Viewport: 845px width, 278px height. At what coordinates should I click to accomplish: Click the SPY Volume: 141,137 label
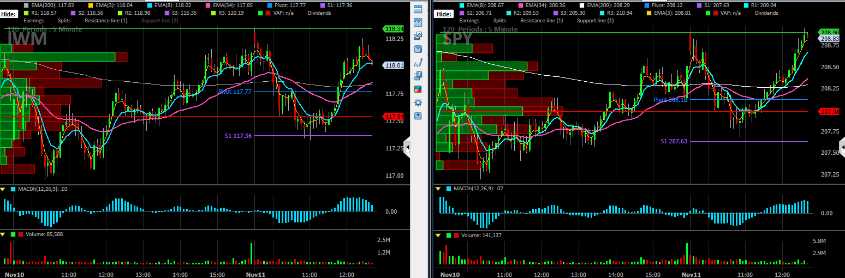pyautogui.click(x=481, y=235)
